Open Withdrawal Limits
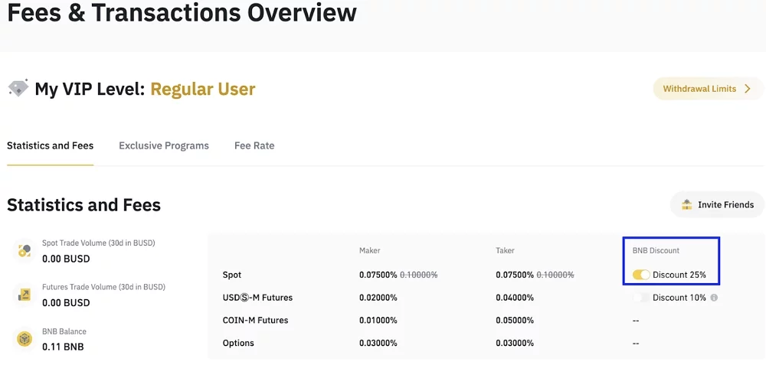This screenshot has width=766, height=365. [x=707, y=89]
